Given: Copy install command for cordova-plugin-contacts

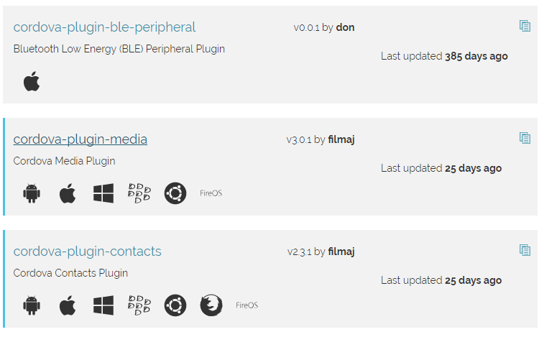Looking at the screenshot, I should 525,250.
